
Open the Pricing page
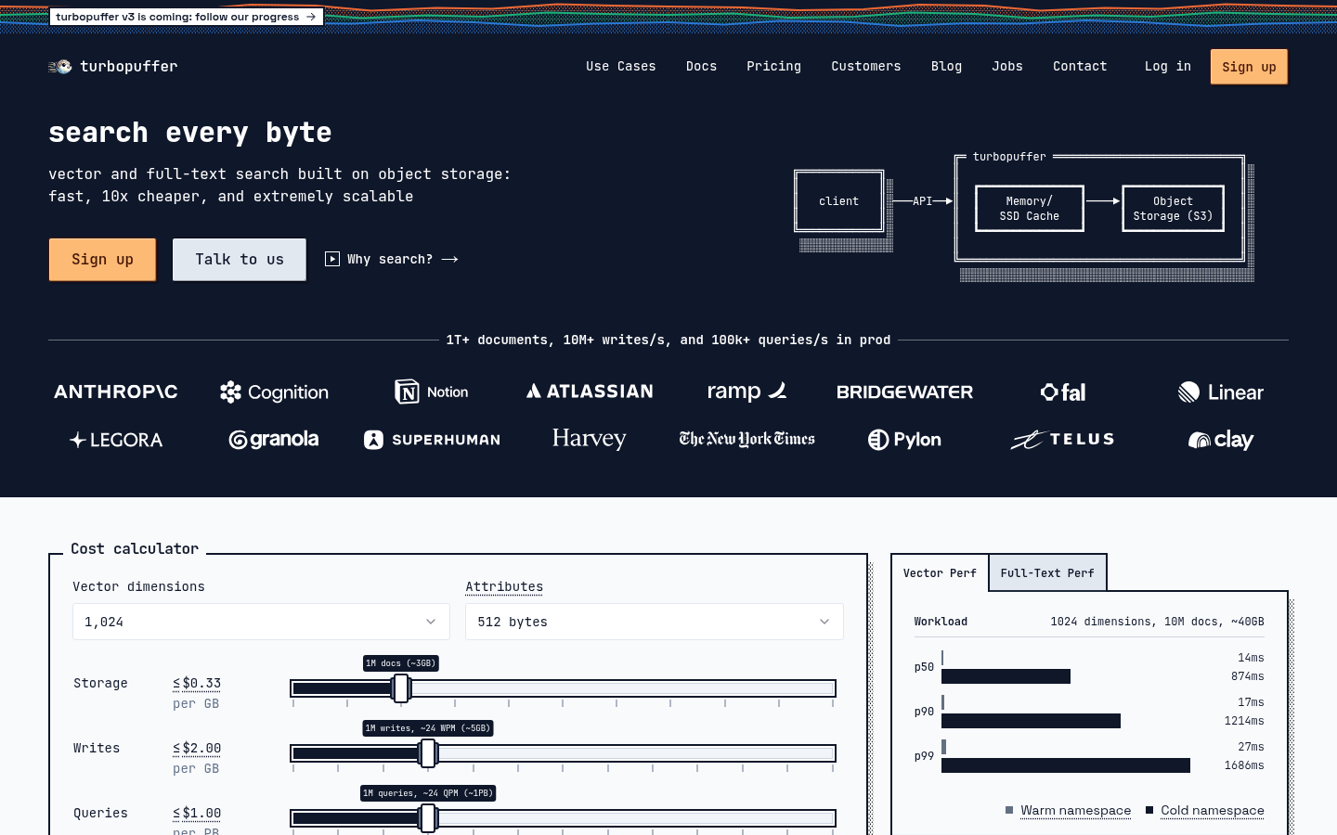coord(773,67)
